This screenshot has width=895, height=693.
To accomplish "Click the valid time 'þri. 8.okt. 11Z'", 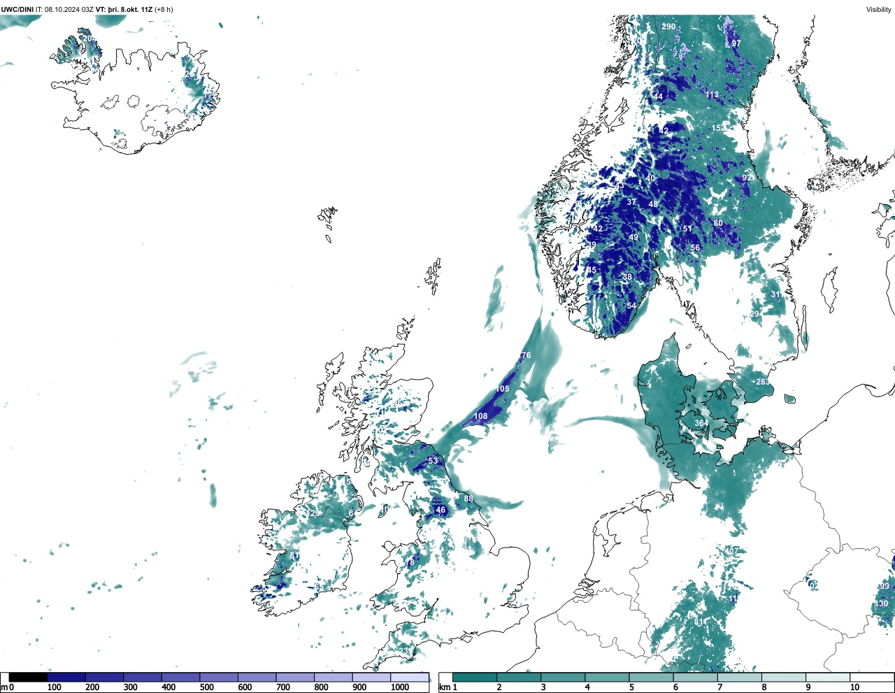I will (130, 9).
